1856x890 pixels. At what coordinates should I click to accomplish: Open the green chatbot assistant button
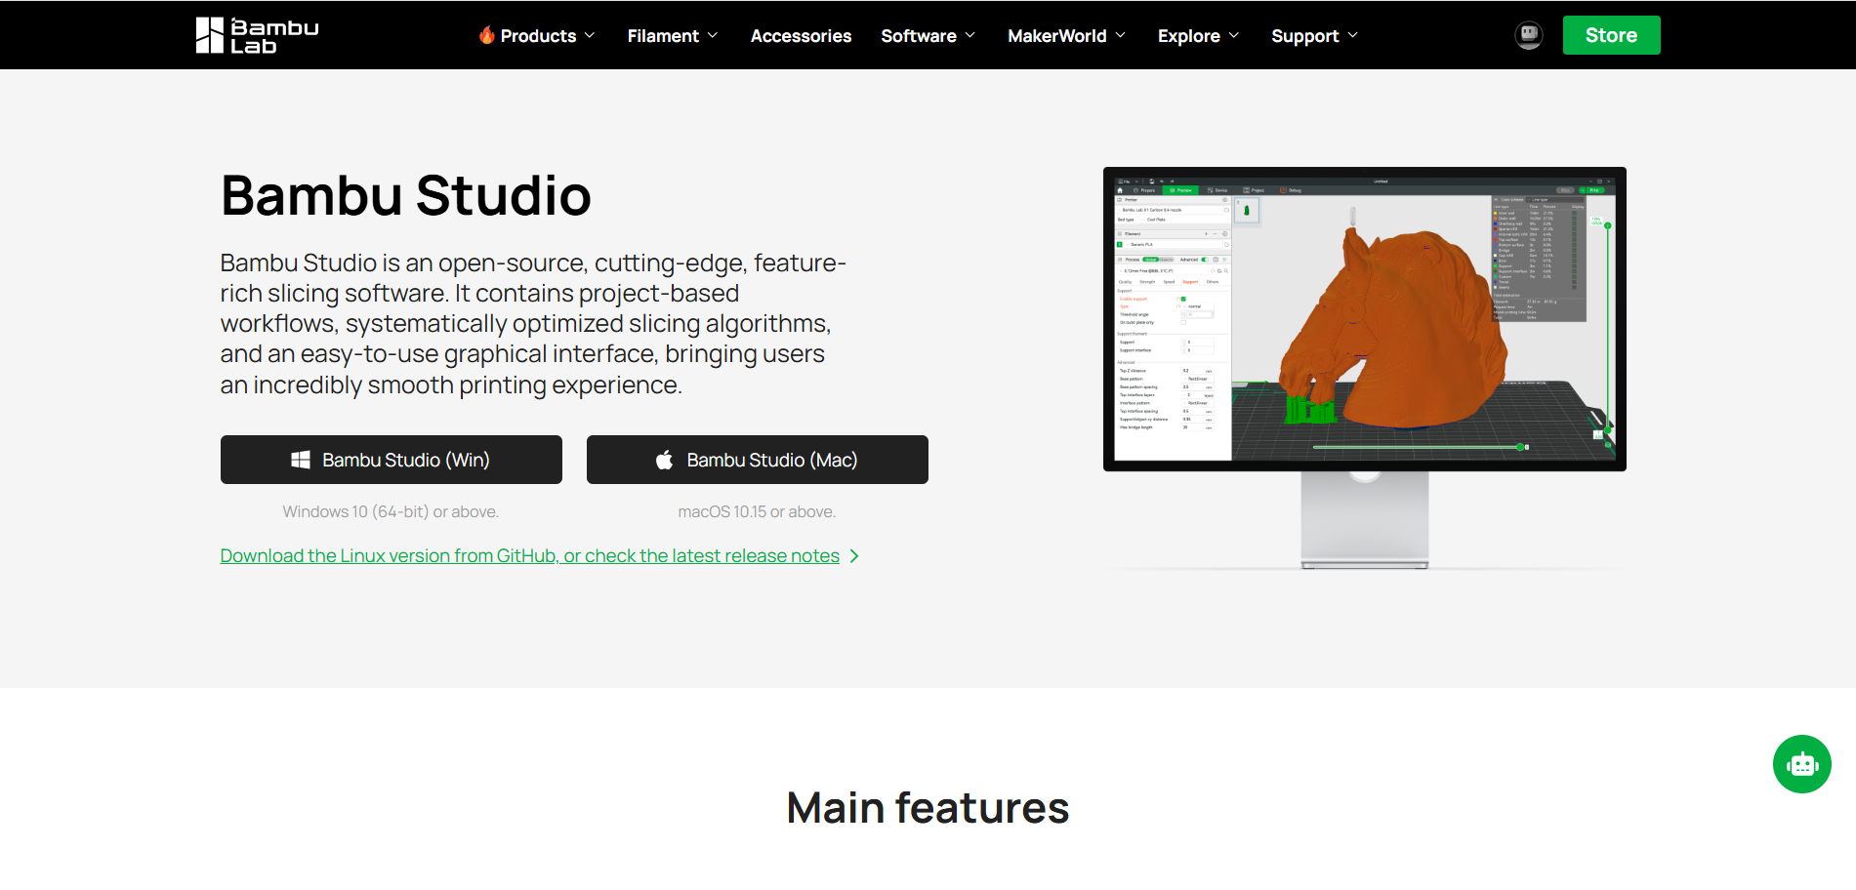(x=1802, y=764)
